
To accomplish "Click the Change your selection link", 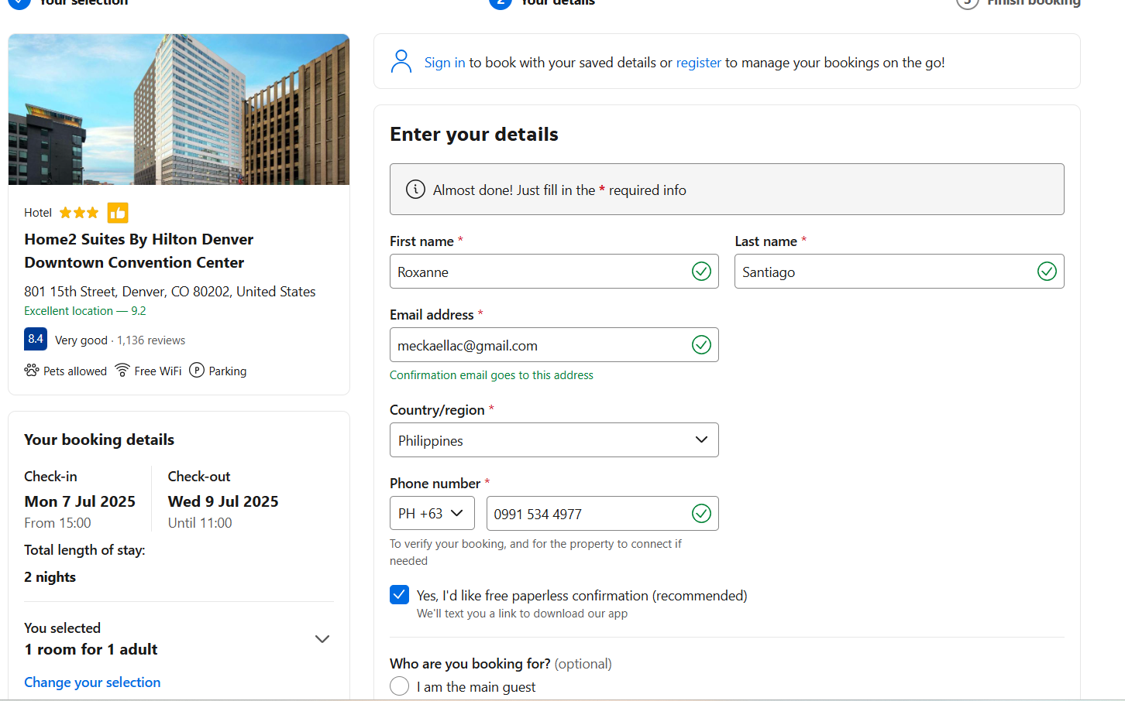I will (92, 682).
